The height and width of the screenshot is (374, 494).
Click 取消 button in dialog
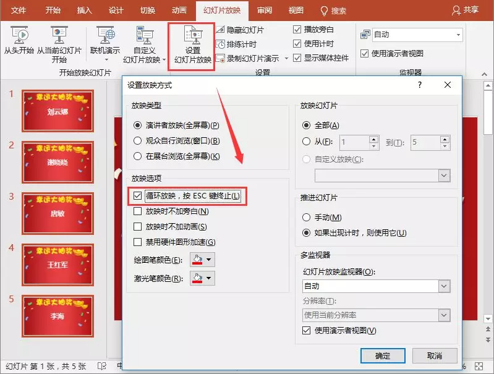(435, 355)
